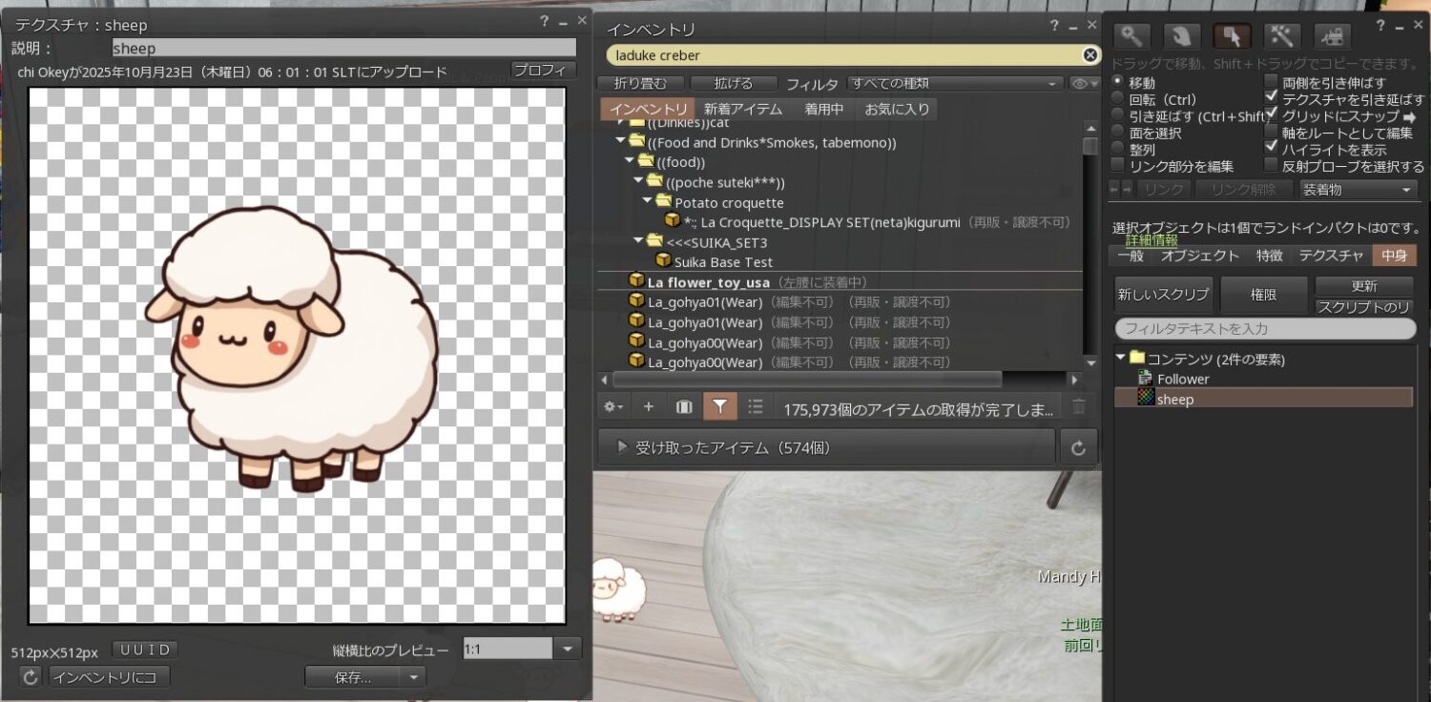Screen dimensions: 1431x702
Task: Choose the Create magic wand tool
Action: pyautogui.click(x=1282, y=36)
